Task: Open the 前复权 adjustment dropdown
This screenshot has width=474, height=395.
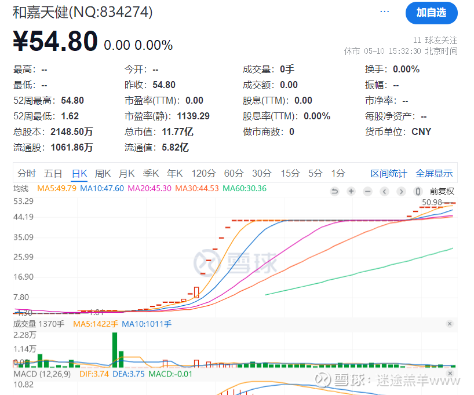Action: (x=442, y=191)
